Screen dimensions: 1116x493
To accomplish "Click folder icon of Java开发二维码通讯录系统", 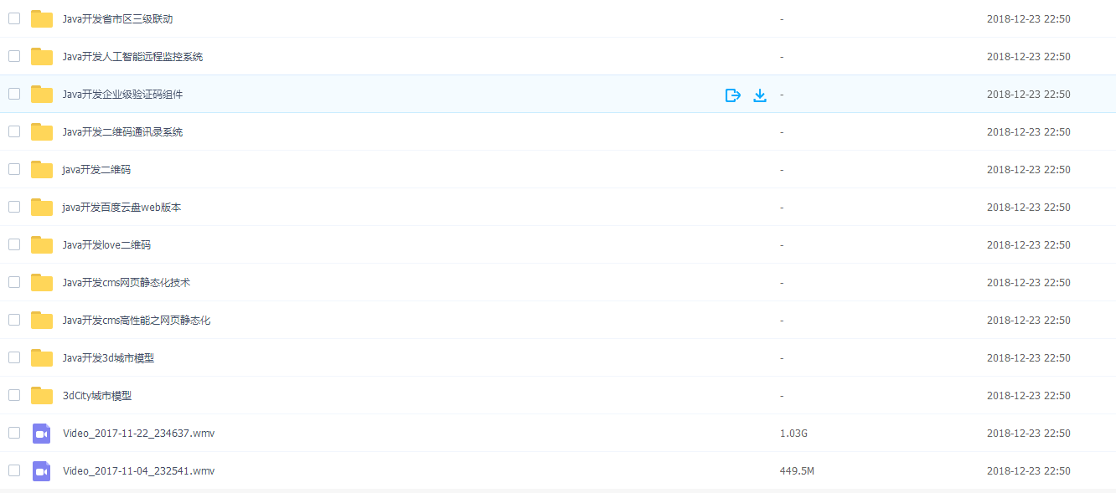I will click(42, 132).
